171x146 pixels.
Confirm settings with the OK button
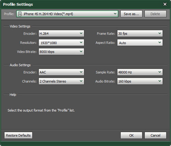[x=131, y=135]
